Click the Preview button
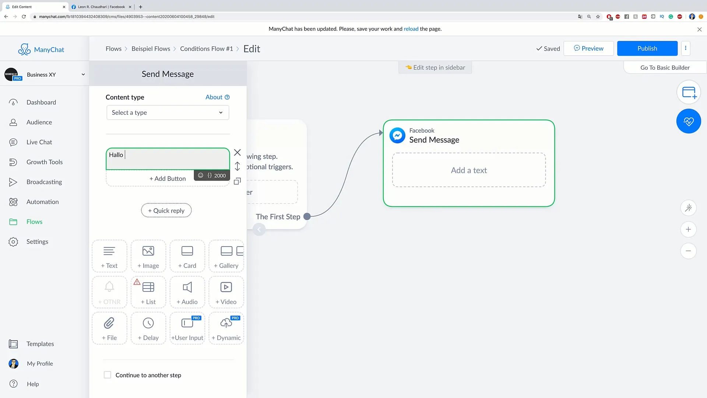Image resolution: width=707 pixels, height=398 pixels. tap(588, 48)
